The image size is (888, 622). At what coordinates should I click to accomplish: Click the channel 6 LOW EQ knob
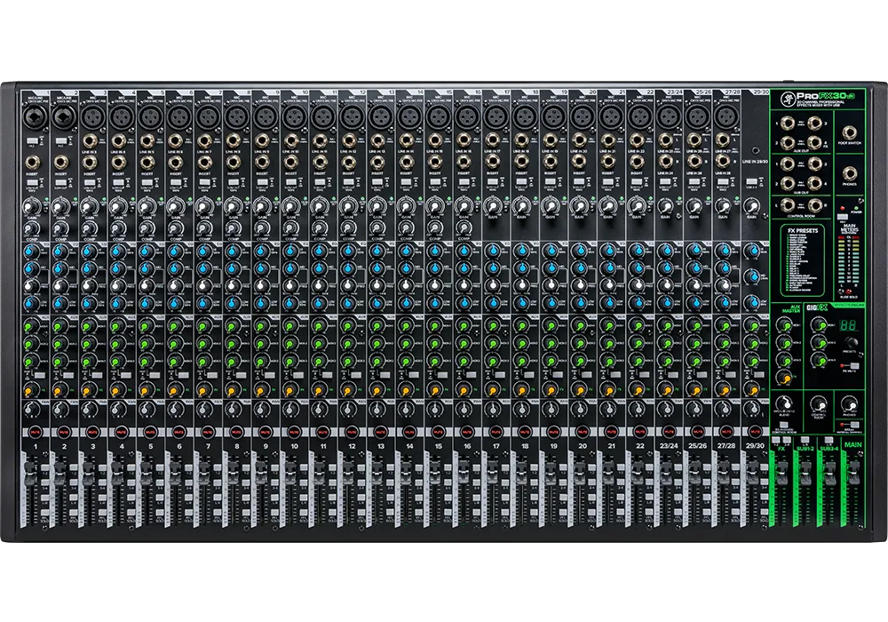176,304
